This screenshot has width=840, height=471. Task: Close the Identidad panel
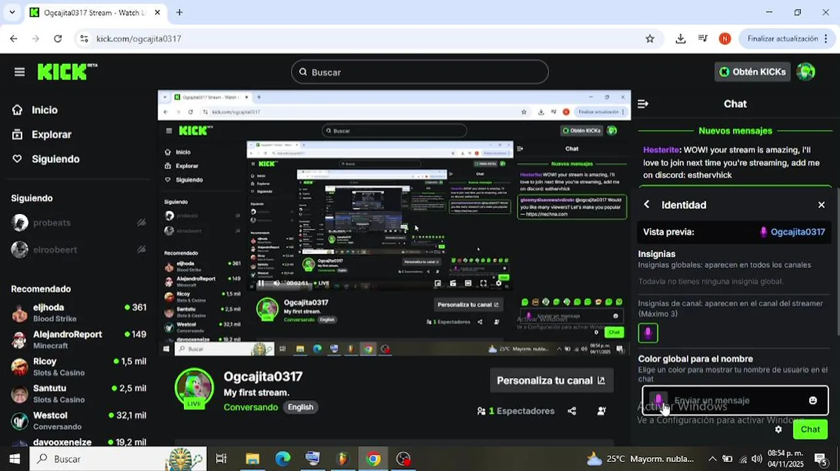pos(822,205)
